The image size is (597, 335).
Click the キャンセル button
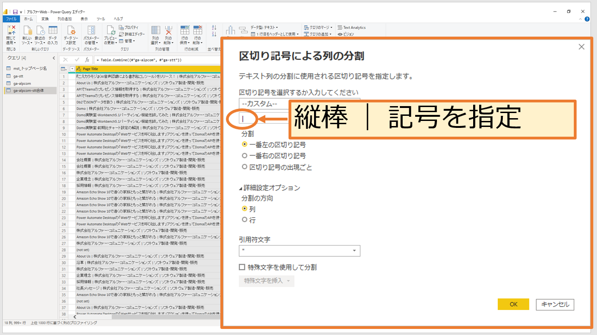(555, 304)
